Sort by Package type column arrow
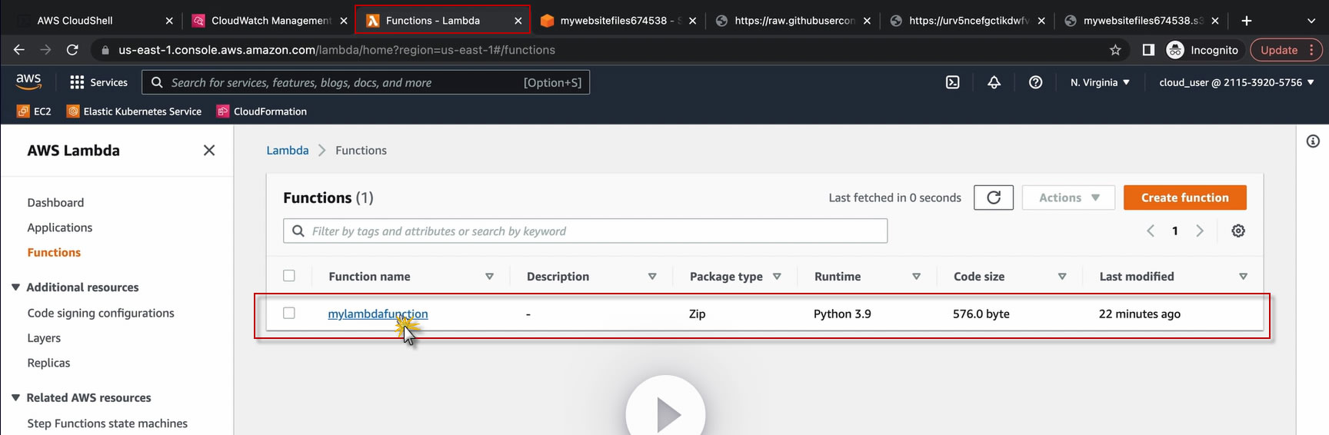The image size is (1329, 435). [x=777, y=277]
